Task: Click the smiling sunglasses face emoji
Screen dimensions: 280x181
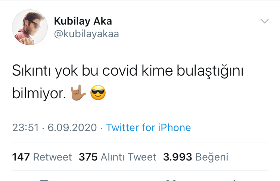Action: coord(98,93)
